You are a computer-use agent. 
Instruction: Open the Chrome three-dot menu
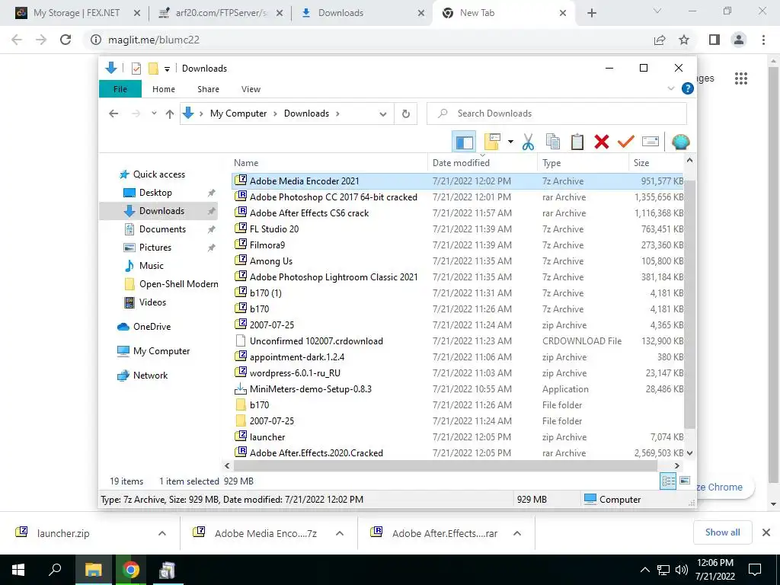click(763, 40)
